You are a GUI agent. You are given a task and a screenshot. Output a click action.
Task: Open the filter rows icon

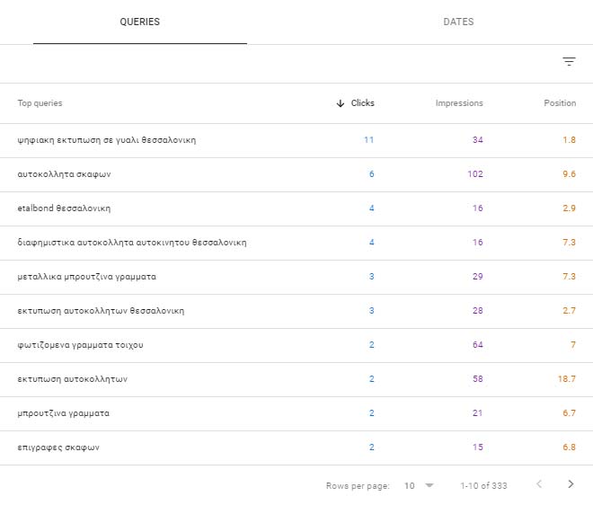click(569, 62)
